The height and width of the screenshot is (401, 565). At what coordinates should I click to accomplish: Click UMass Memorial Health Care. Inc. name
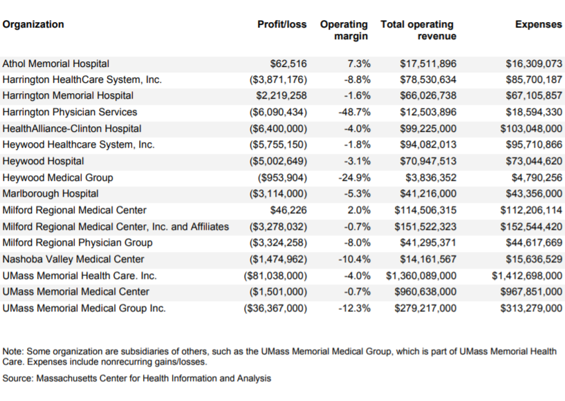coord(80,275)
